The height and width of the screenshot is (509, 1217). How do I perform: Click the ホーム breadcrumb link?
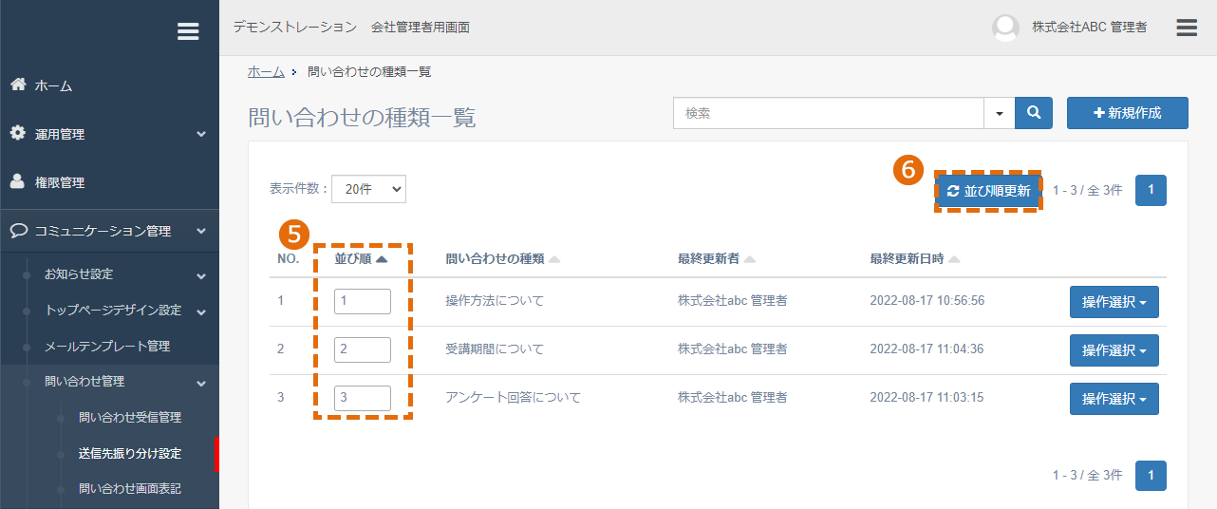click(x=266, y=71)
